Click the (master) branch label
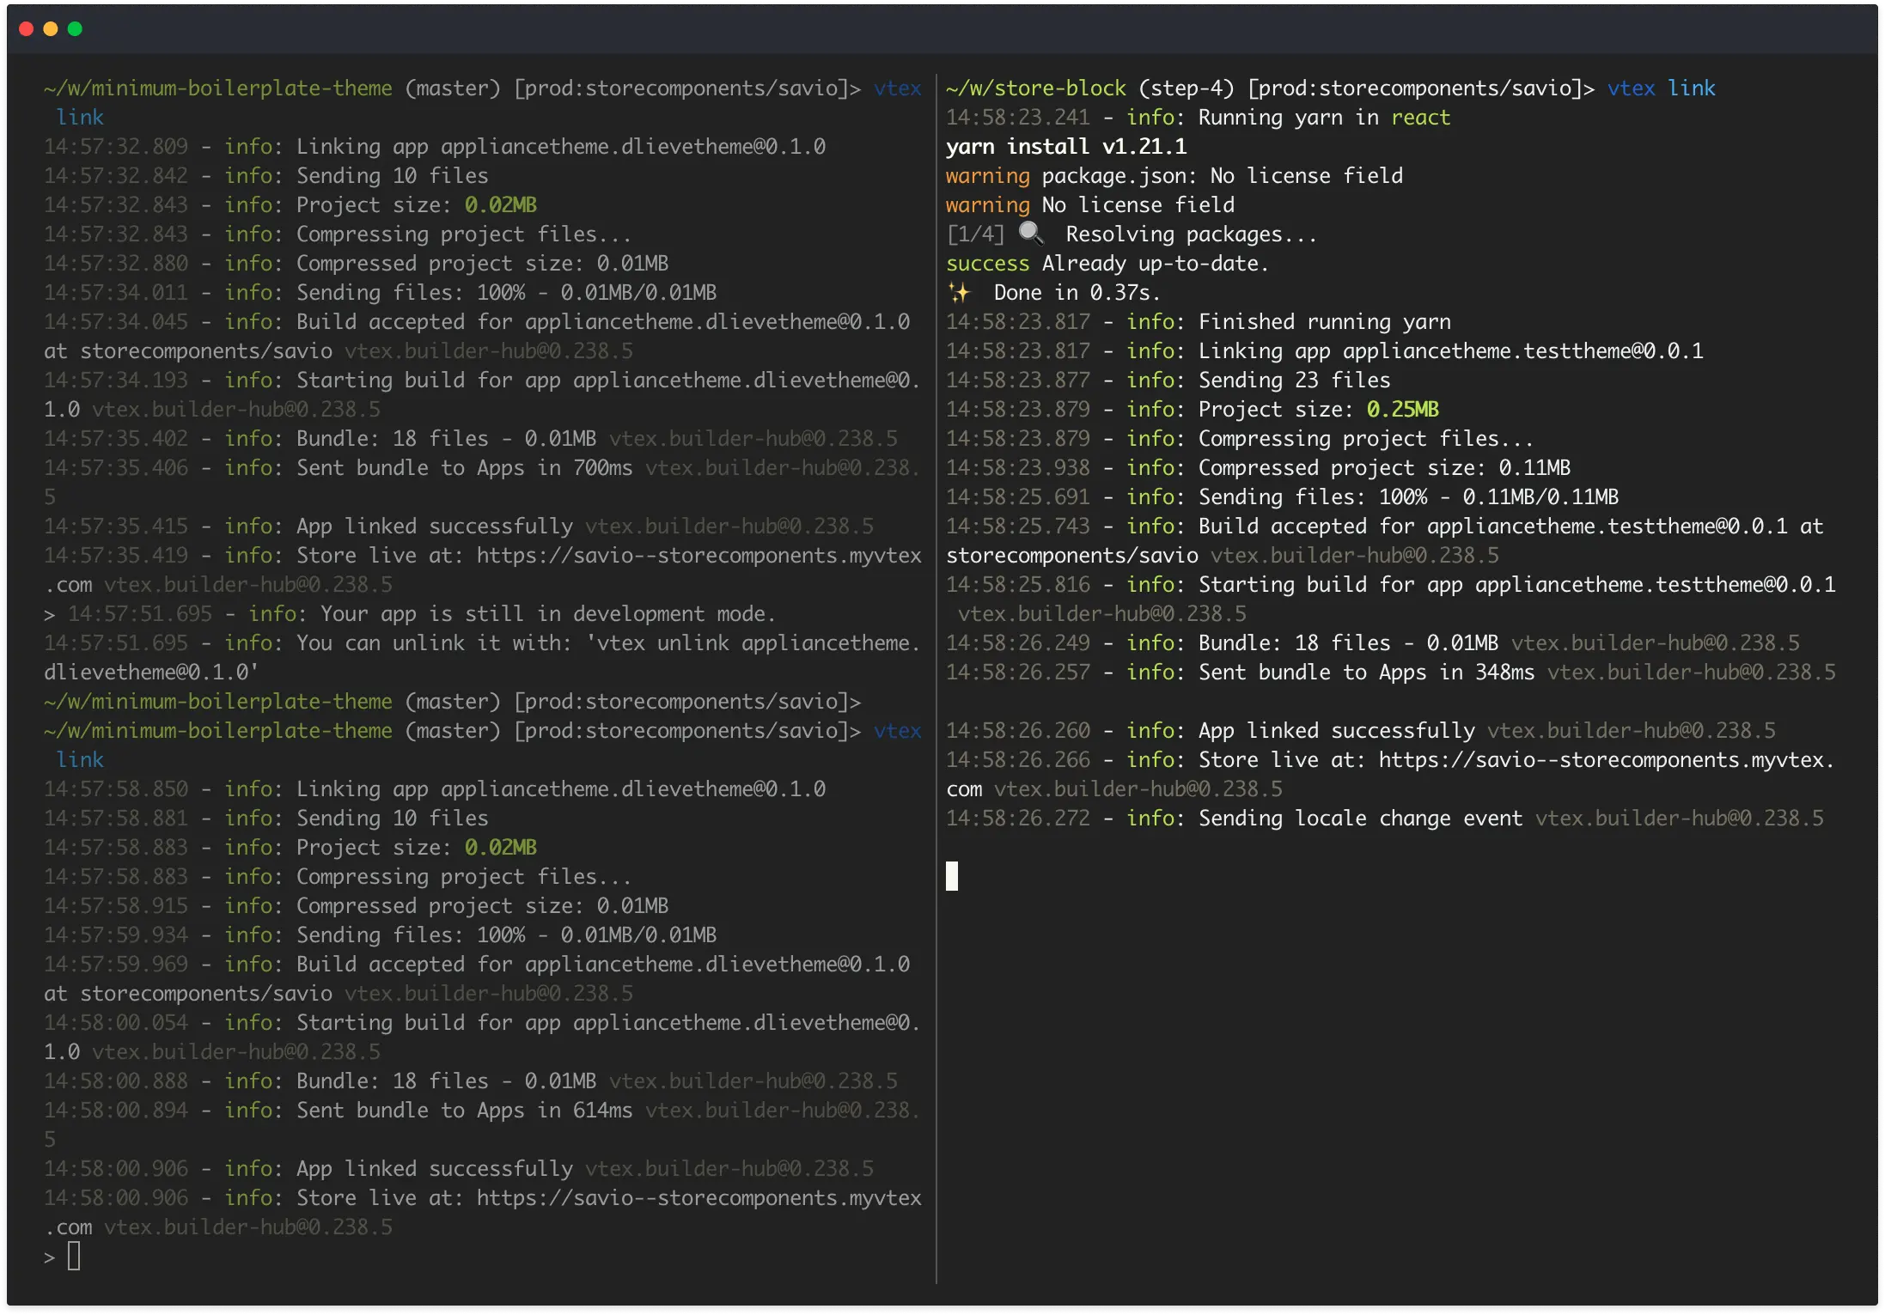 (x=453, y=87)
